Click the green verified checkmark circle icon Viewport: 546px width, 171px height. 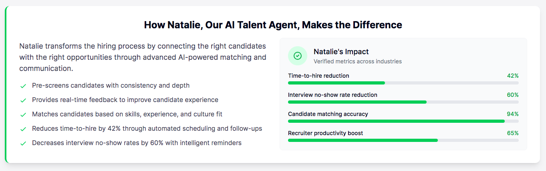pos(298,56)
